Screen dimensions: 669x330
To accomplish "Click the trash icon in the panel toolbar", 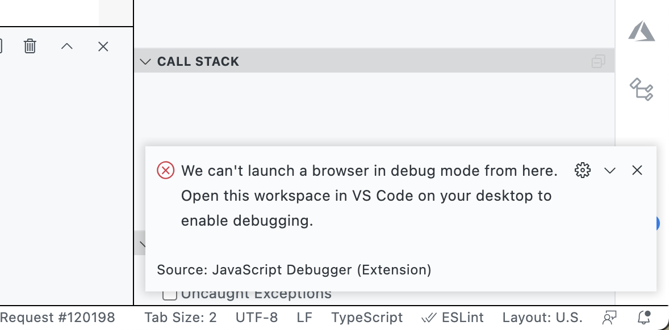I will click(30, 46).
